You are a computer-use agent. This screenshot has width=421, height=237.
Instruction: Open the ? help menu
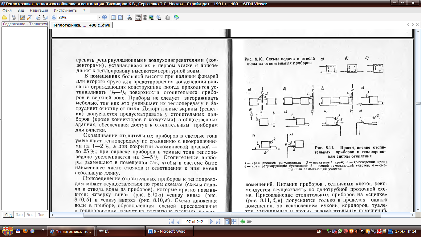pos(84,10)
